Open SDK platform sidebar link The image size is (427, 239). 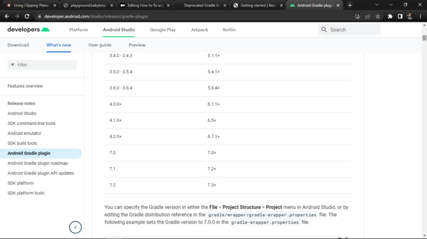tap(20, 183)
